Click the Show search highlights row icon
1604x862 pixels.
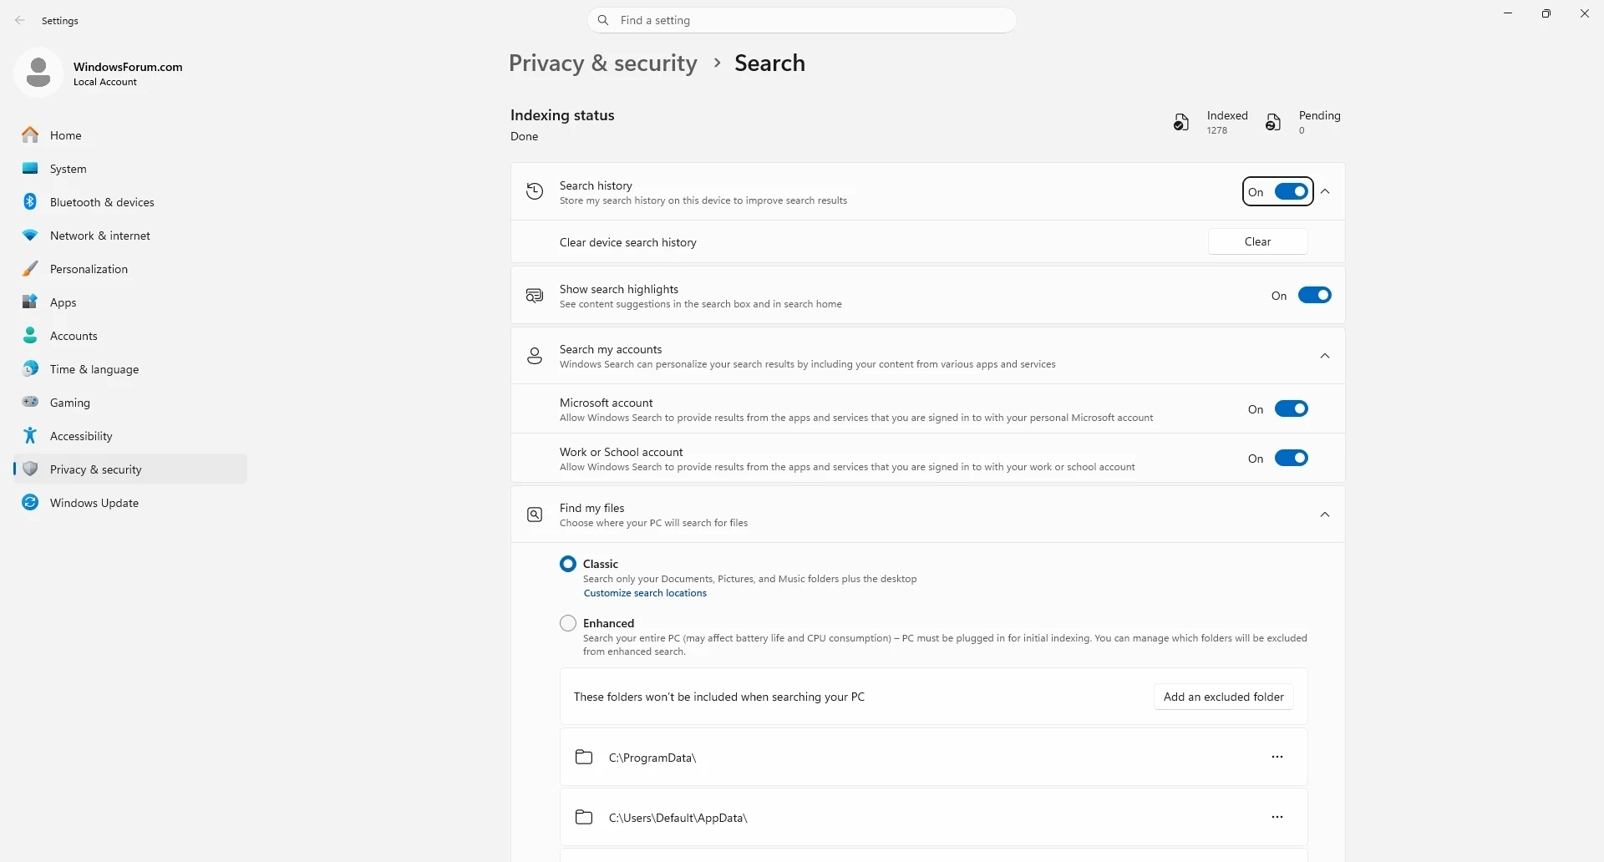coord(535,296)
